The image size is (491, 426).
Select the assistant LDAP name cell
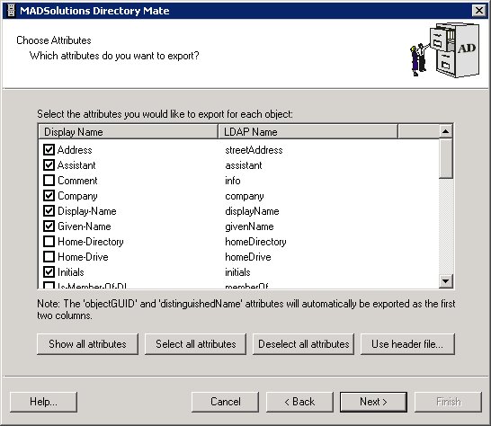244,165
